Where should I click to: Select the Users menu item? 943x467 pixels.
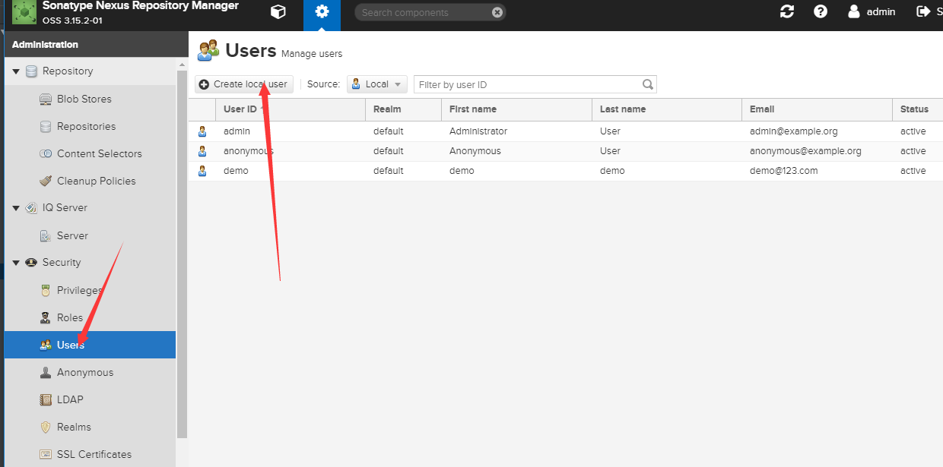tap(90, 345)
